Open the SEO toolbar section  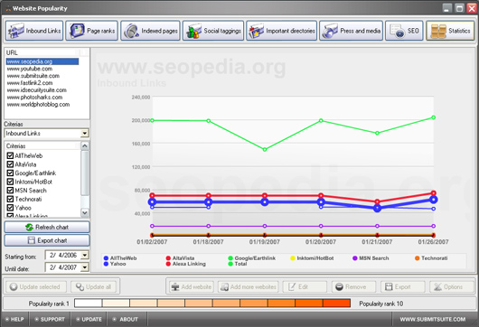[404, 31]
